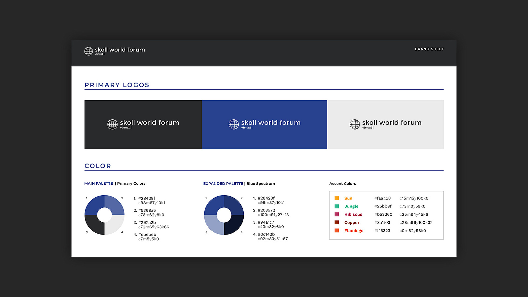The height and width of the screenshot is (297, 528).
Task: Click the skoll world forum wordmark on blue panel
Action: [271, 123]
